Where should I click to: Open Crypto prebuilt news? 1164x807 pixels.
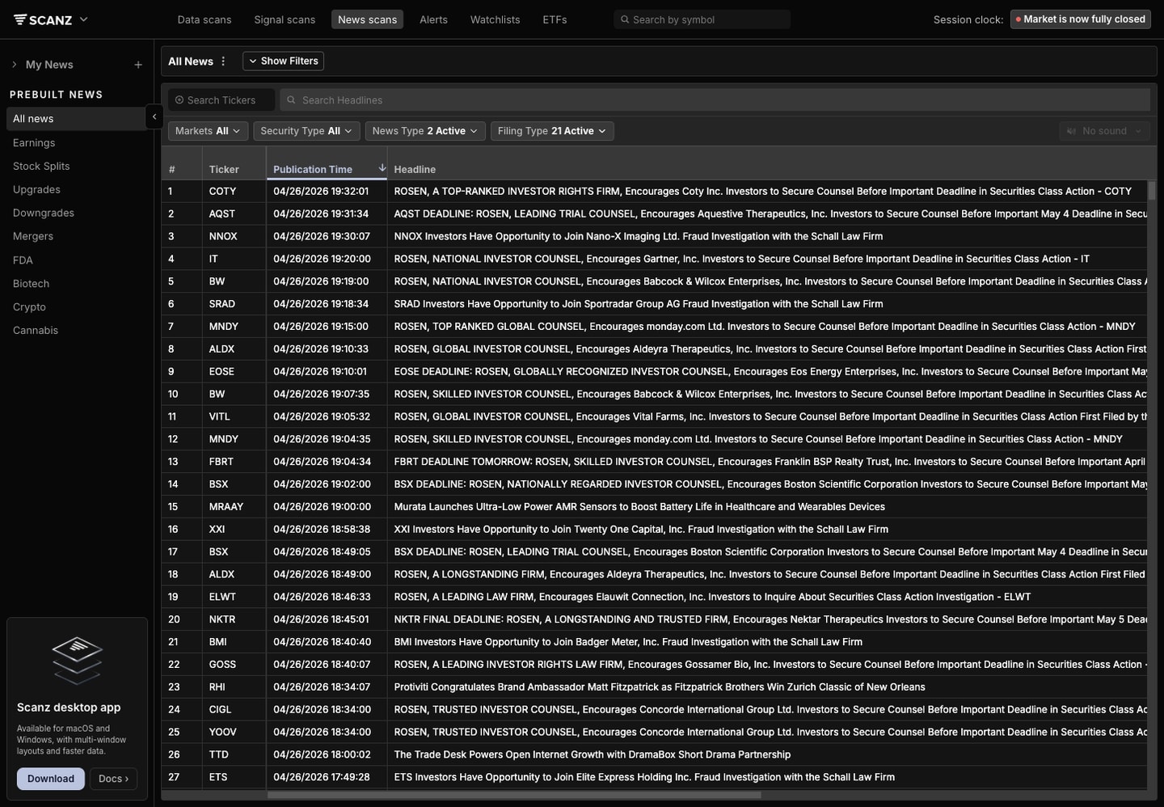click(x=29, y=307)
